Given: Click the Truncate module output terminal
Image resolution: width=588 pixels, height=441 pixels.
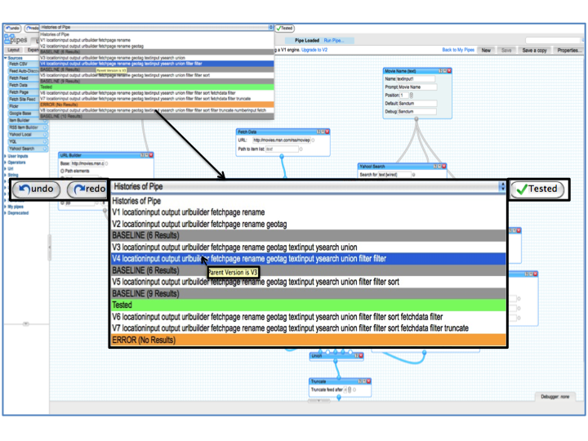Looking at the screenshot, I should coord(339,398).
